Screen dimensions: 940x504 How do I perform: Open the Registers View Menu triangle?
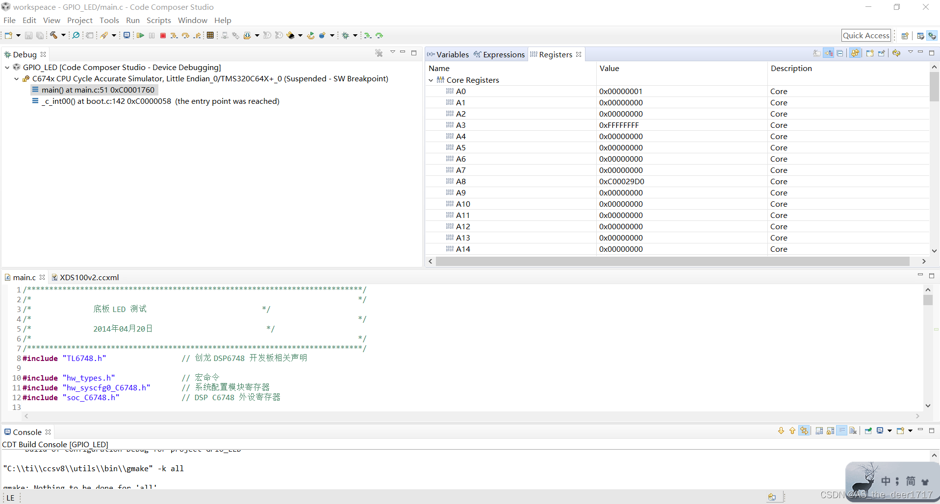(x=911, y=52)
